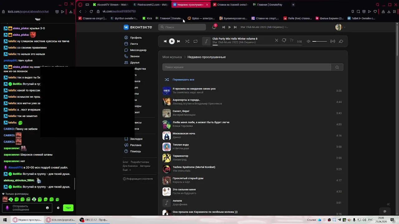Play track from VK top header bar
399x224 pixels.
point(229,27)
